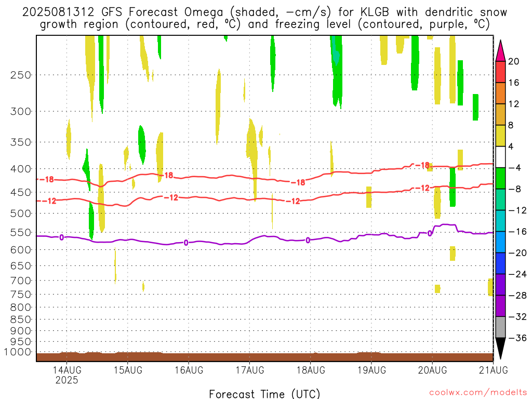Click the -12 contour label near 20AUG
The image size is (532, 399).
(x=423, y=188)
